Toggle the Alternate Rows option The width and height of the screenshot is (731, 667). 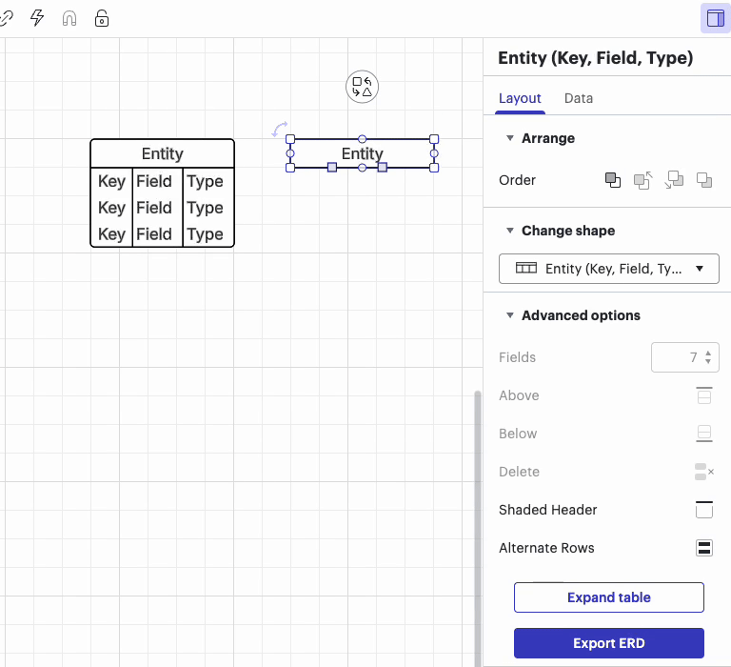(704, 548)
